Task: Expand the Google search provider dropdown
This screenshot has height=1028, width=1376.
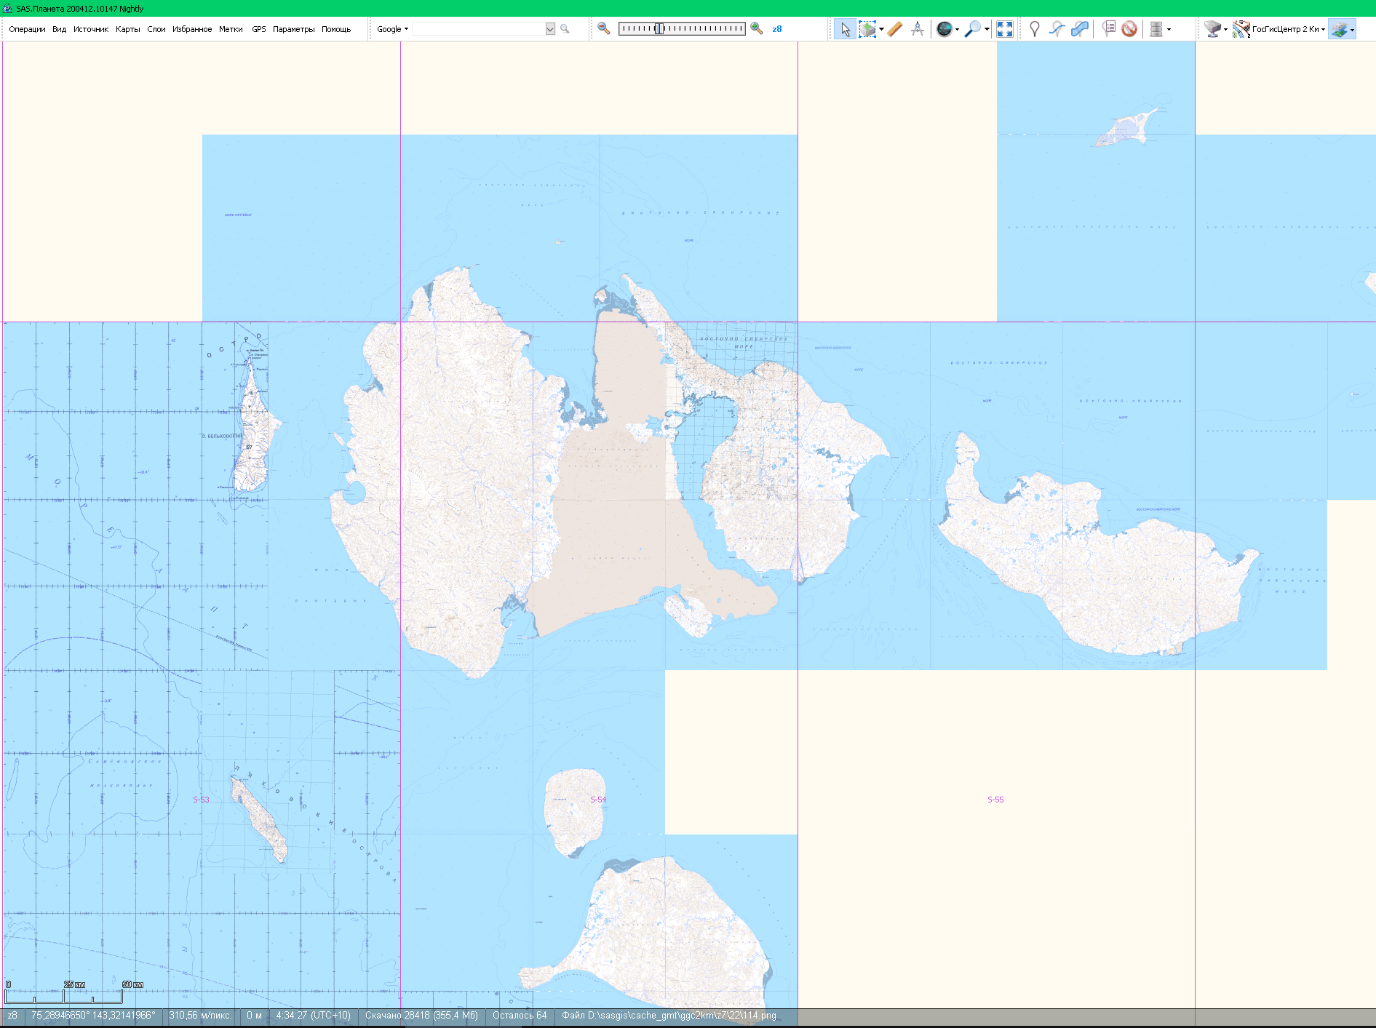Action: click(392, 29)
